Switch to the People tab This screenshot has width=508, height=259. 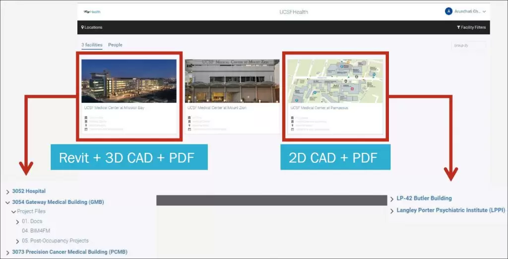coord(115,45)
